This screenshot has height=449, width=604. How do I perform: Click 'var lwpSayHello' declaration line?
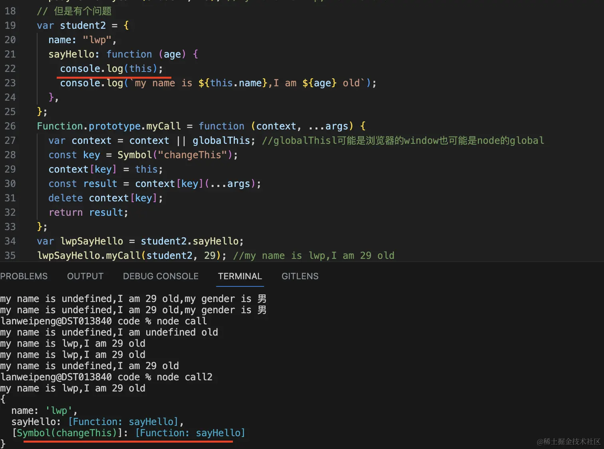(x=140, y=241)
